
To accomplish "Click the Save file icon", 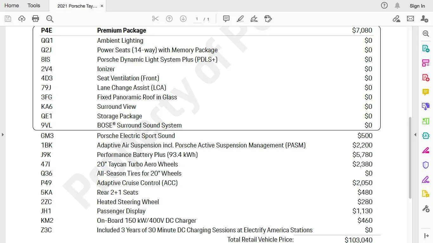I will [8, 19].
